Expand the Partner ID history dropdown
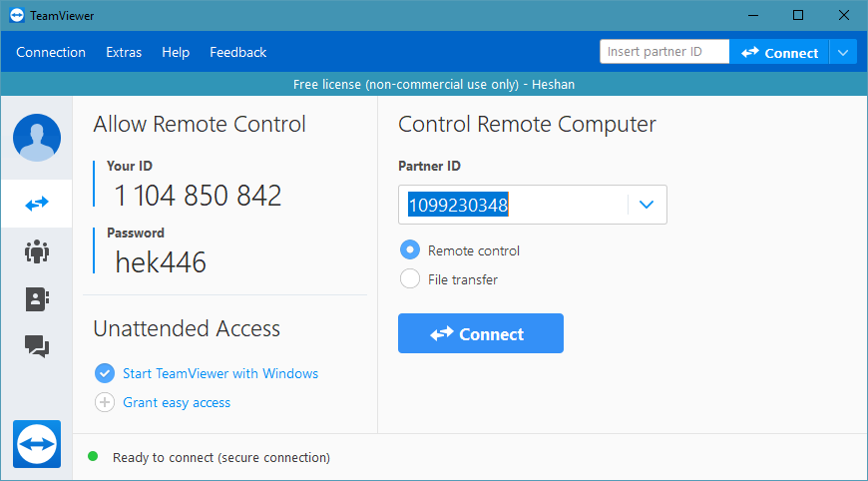This screenshot has width=868, height=481. [x=647, y=205]
